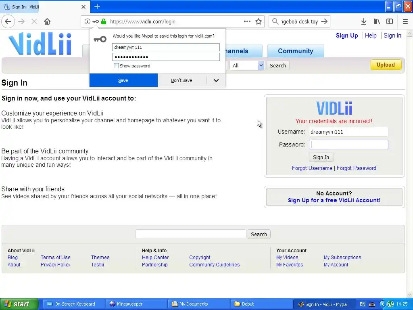Stop loading the page with X button
Image resolution: width=413 pixels, height=310 pixels.
point(34,22)
